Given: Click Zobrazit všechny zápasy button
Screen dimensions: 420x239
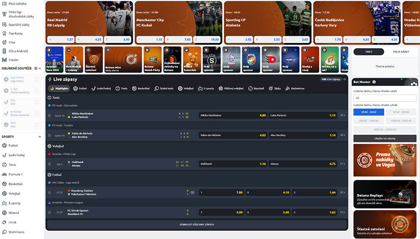Looking at the screenshot, I should tap(197, 225).
